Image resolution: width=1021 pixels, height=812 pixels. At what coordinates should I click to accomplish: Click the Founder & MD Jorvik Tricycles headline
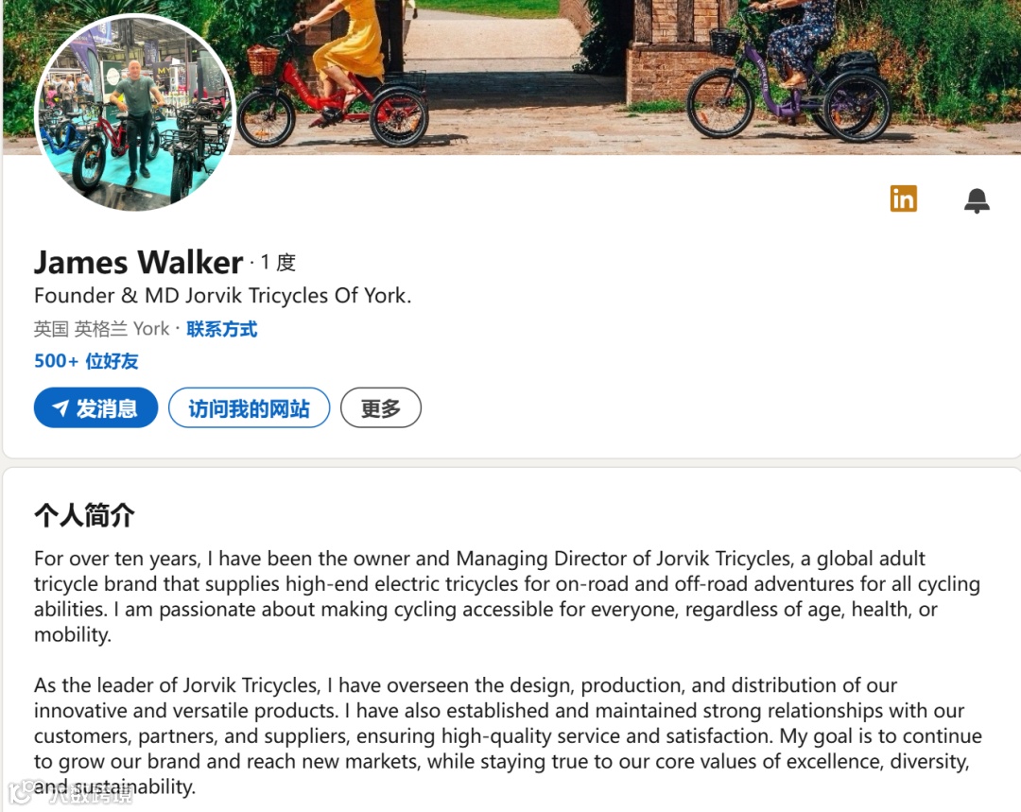223,296
